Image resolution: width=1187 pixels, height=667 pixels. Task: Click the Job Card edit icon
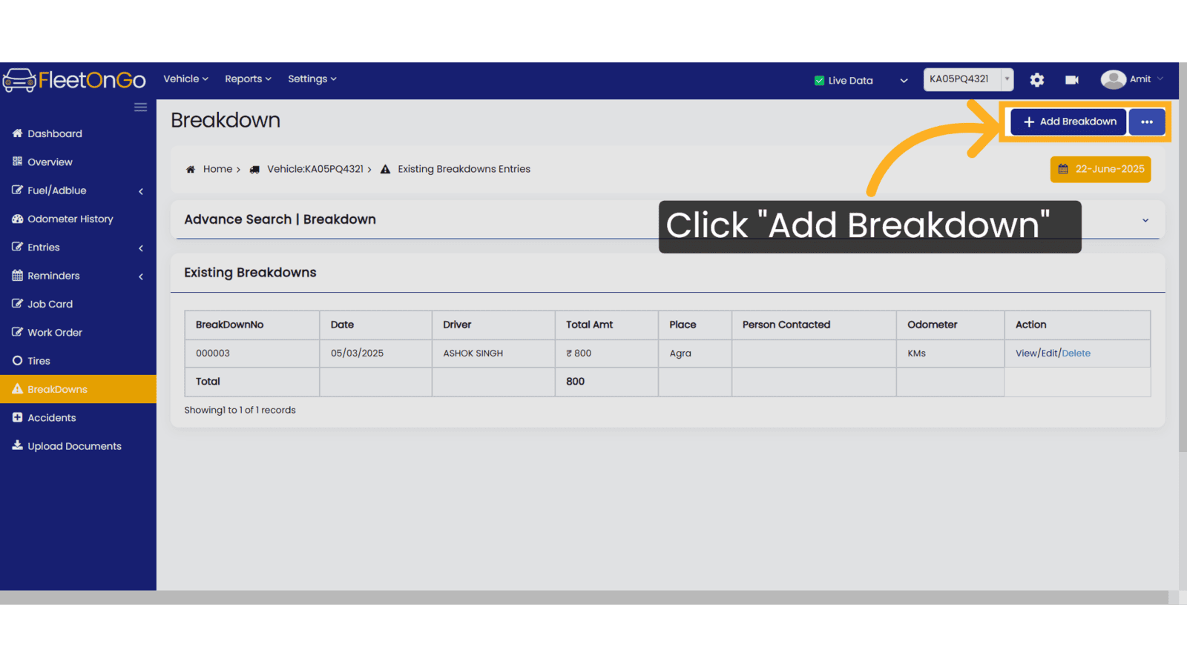[17, 304]
